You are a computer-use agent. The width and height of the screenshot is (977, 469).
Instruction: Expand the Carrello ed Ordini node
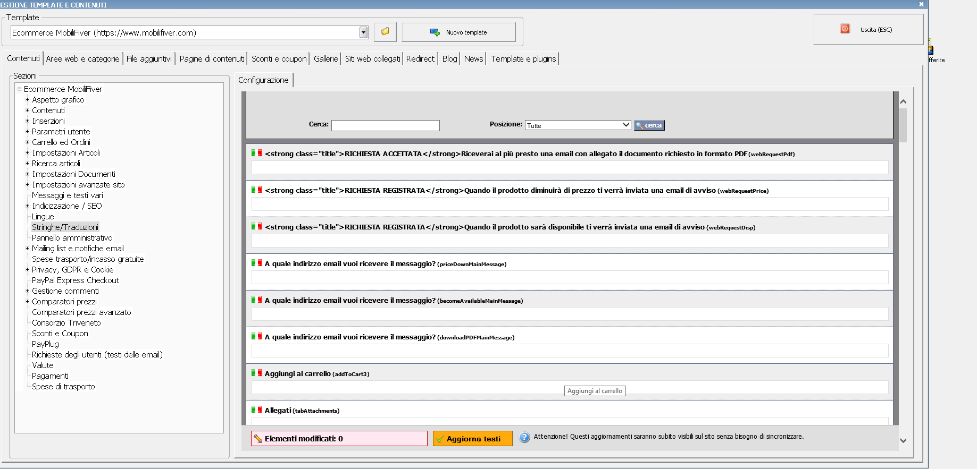point(27,142)
